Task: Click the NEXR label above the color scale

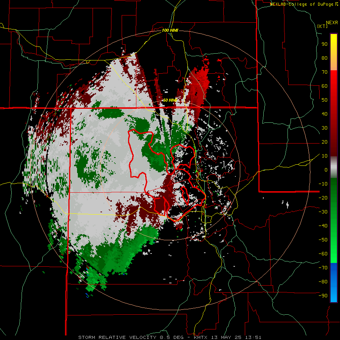Action: 332,23
